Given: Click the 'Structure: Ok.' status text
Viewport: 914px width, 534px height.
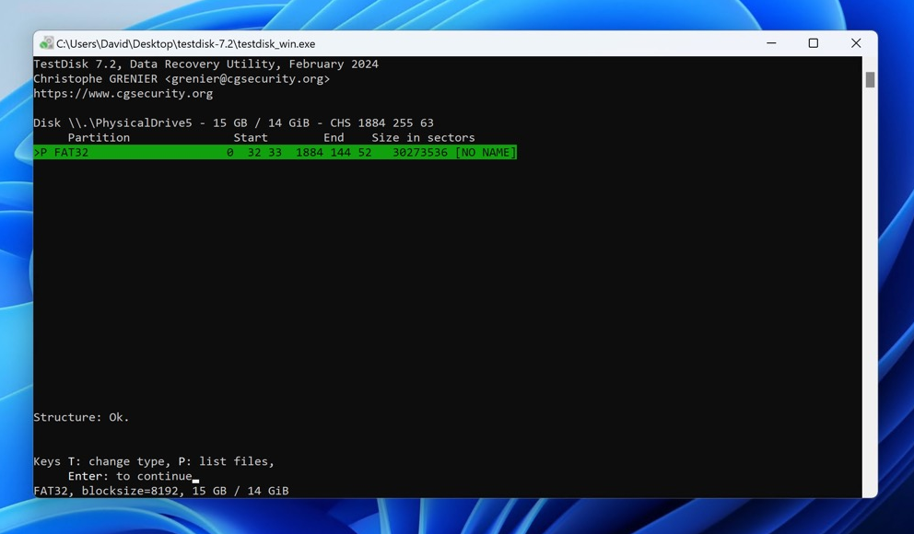Looking at the screenshot, I should [x=81, y=417].
